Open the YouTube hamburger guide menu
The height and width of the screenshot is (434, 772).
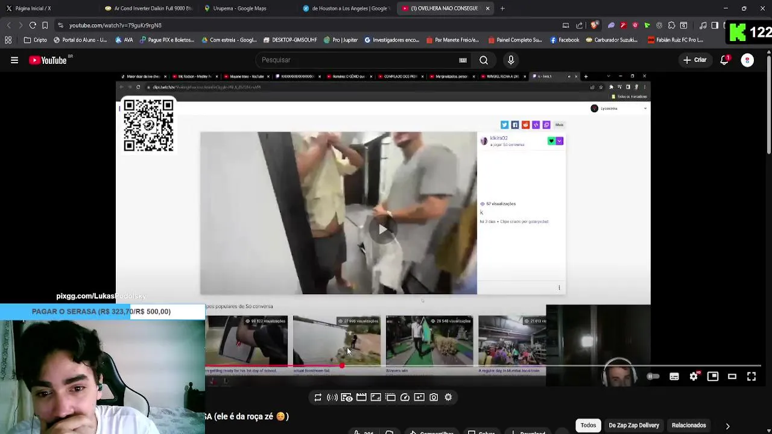coord(14,60)
